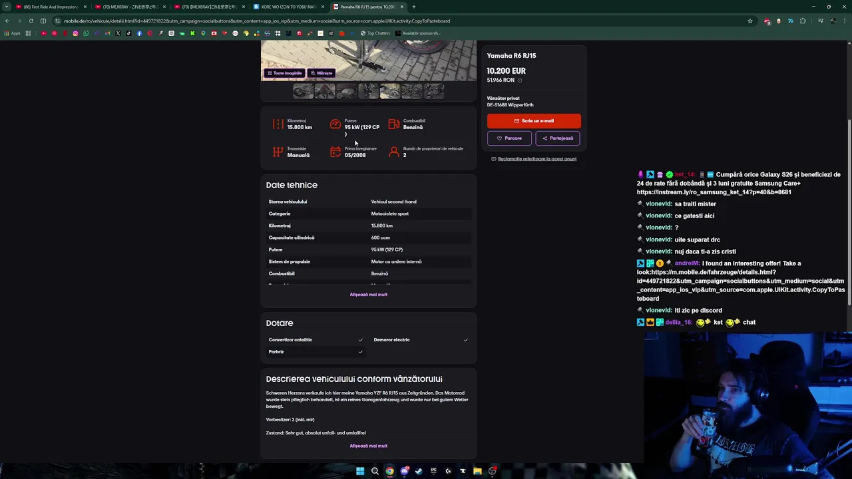Open the tab search dropdown arrow
The image size is (852, 479).
coord(7,7)
